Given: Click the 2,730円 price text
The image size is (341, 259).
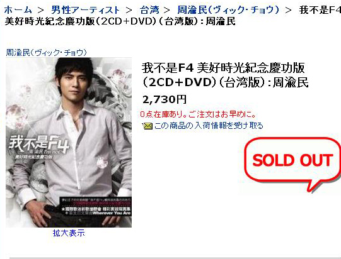Looking at the screenshot, I should coord(165,99).
